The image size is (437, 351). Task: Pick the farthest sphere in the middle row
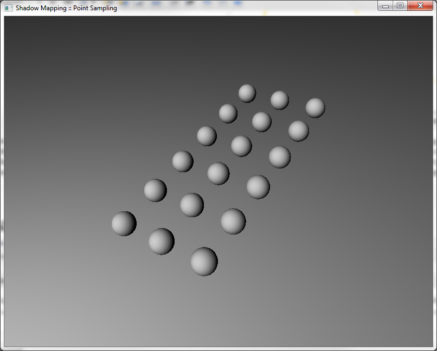[280, 100]
